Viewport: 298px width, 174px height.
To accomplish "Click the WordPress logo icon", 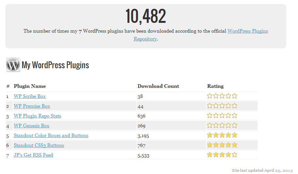I will pos(13,65).
